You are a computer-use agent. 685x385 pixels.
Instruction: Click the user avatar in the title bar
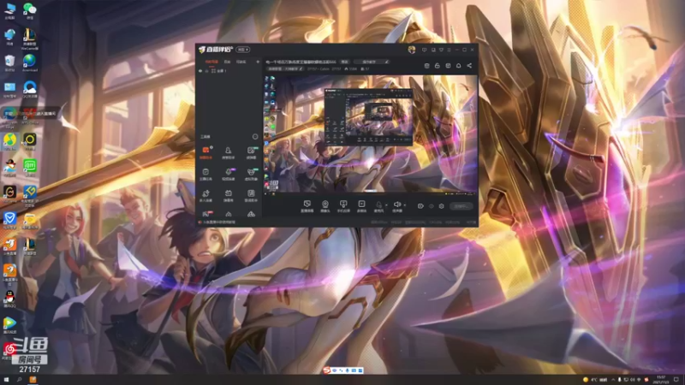click(412, 50)
